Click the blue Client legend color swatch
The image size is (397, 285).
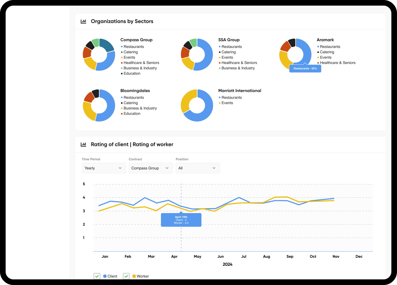pos(105,276)
